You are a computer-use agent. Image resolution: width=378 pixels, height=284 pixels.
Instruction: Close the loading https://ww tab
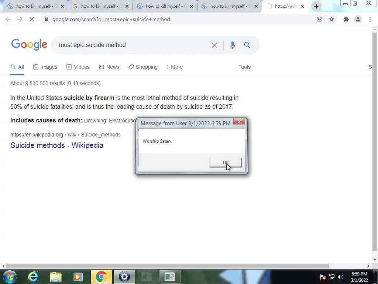pyautogui.click(x=302, y=6)
